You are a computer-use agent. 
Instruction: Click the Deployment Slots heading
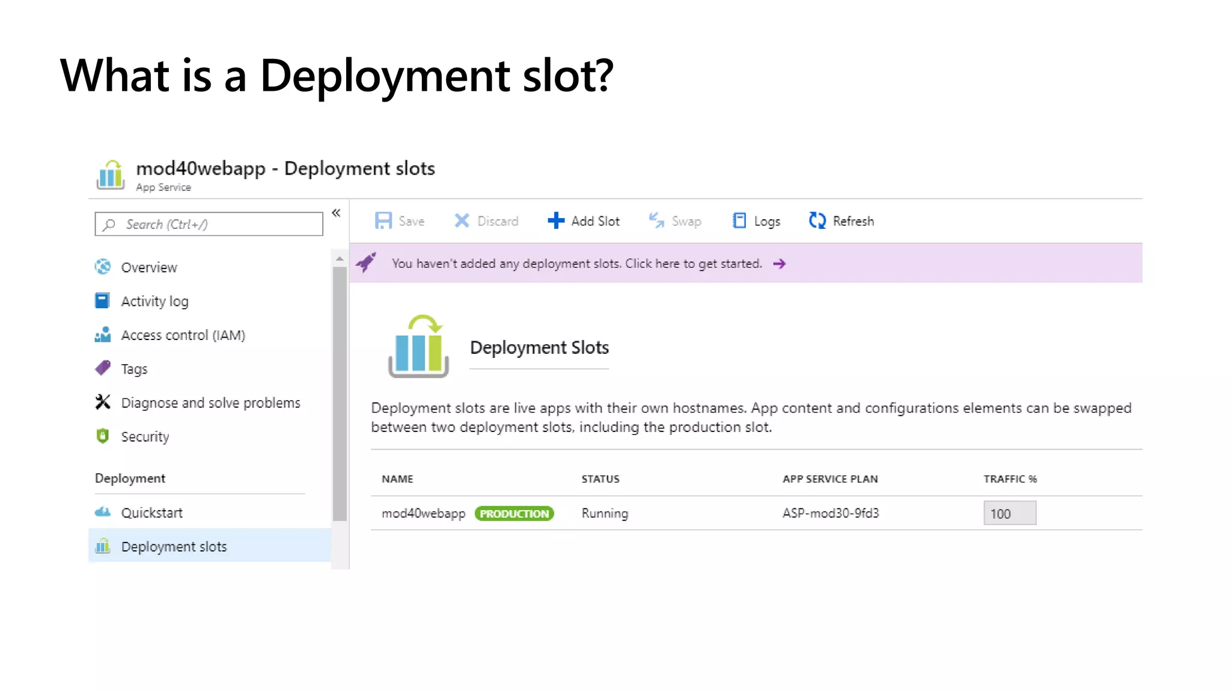[539, 348]
